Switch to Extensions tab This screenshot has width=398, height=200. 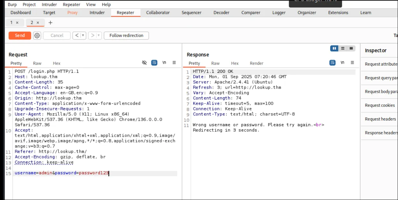[x=338, y=13]
